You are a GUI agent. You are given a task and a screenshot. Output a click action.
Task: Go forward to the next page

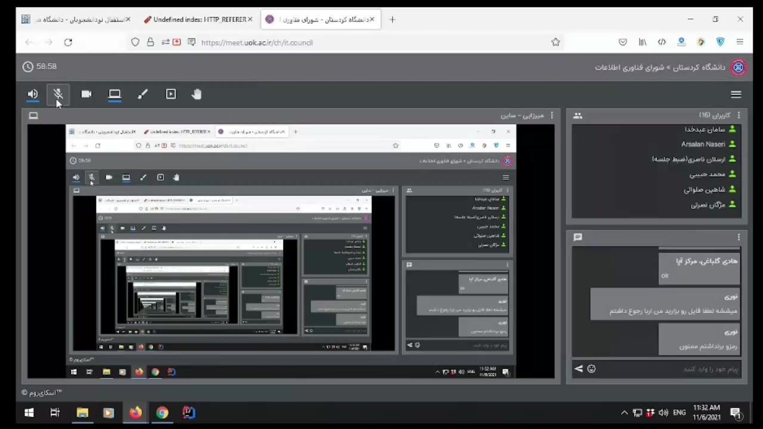(48, 42)
